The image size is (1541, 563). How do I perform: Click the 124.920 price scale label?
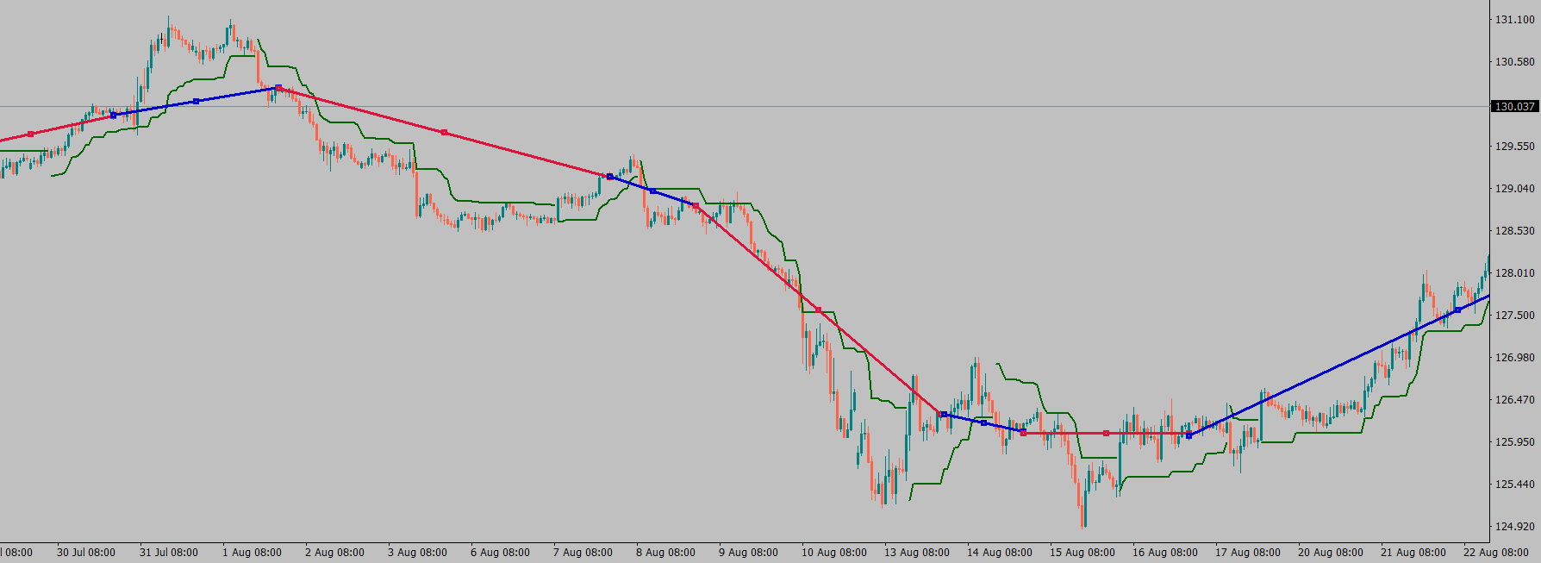click(x=1514, y=527)
